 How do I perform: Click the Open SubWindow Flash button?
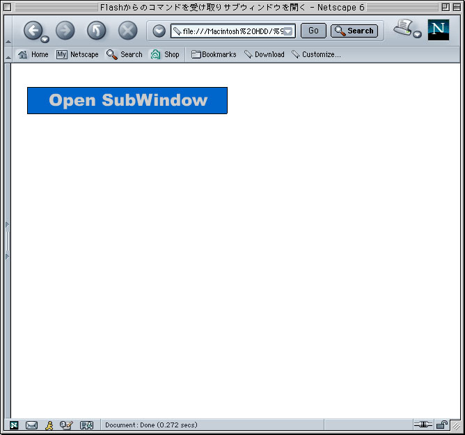pos(127,100)
